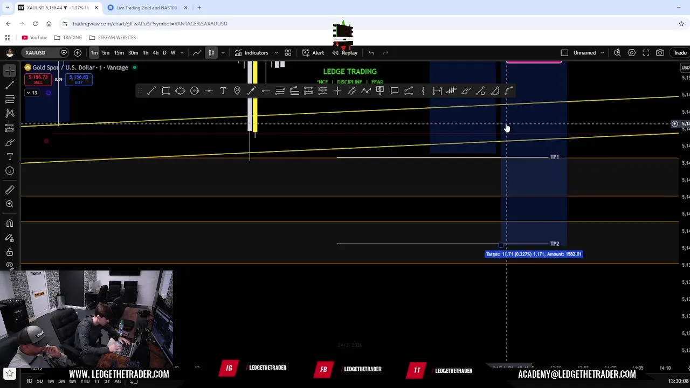This screenshot has width=690, height=388.
Task: Switch to 4h timeframe
Action: pyautogui.click(x=155, y=53)
